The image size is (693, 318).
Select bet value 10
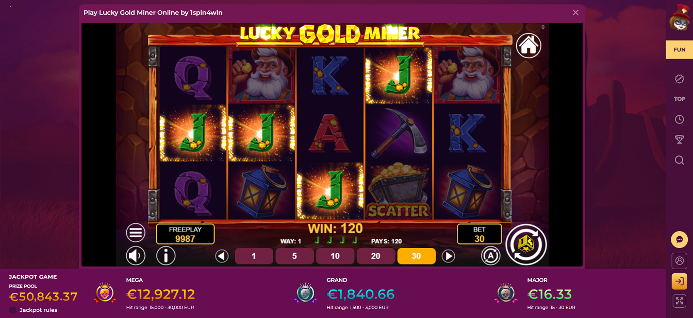(x=335, y=256)
